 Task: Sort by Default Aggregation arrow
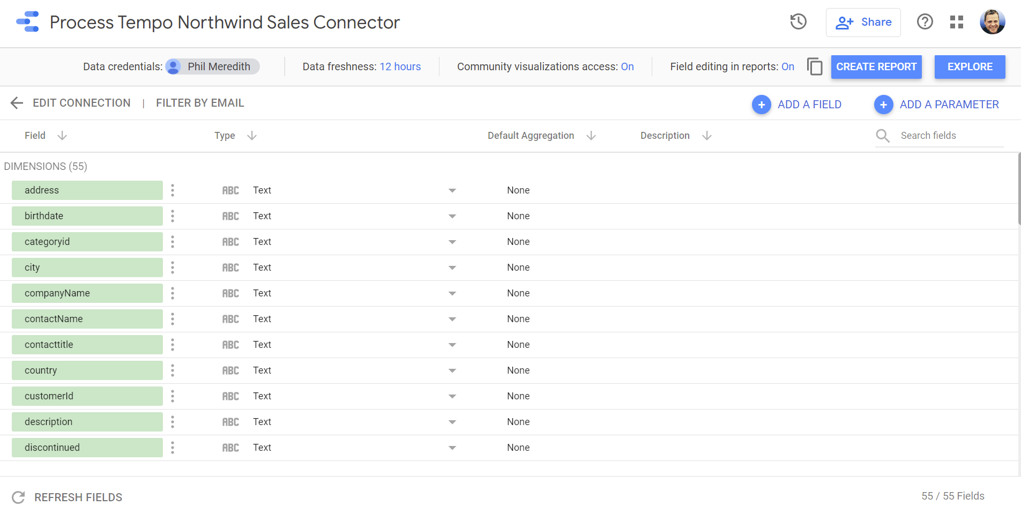(591, 136)
